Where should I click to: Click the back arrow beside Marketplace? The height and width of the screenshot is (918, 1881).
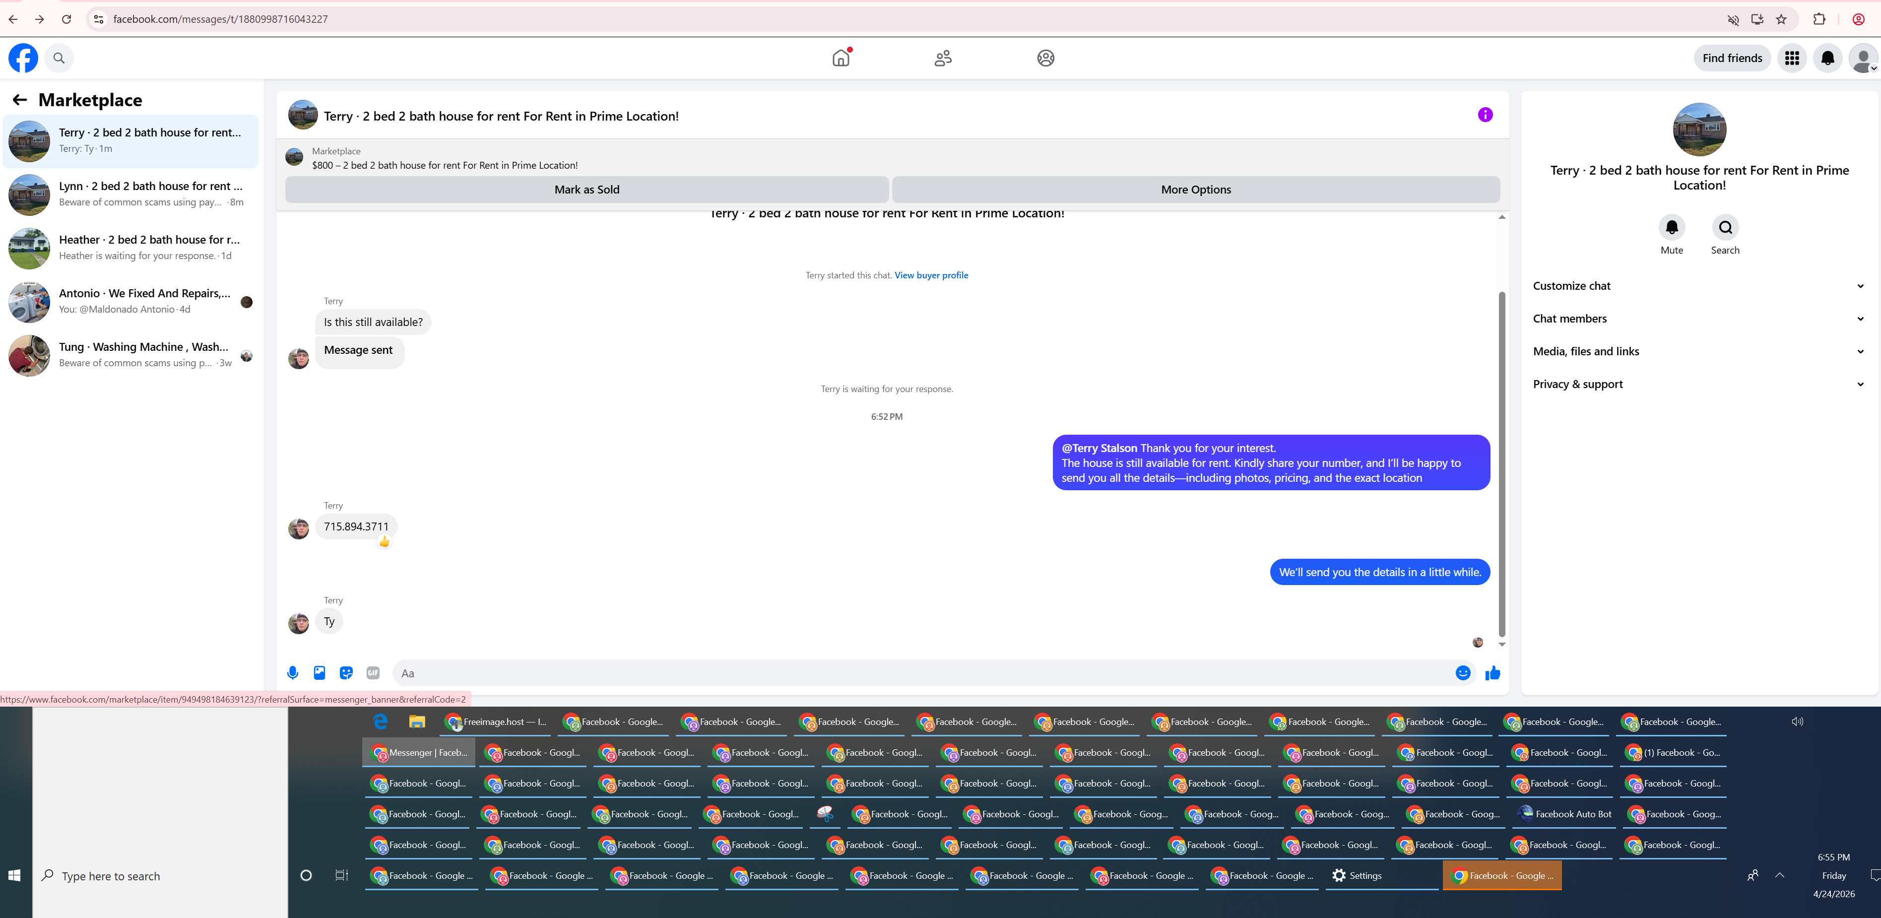[20, 100]
